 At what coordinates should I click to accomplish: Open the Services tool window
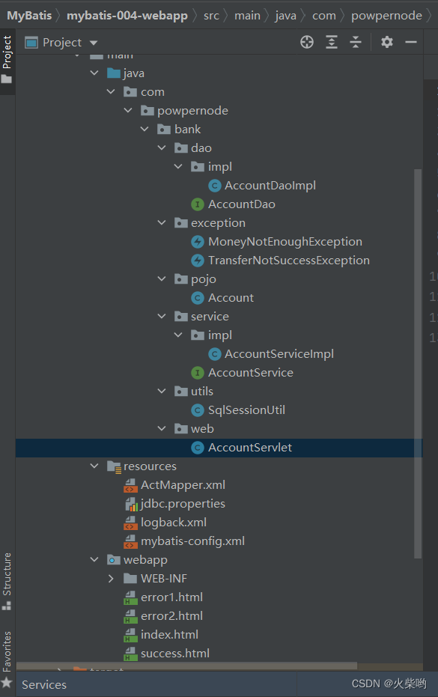[x=44, y=684]
